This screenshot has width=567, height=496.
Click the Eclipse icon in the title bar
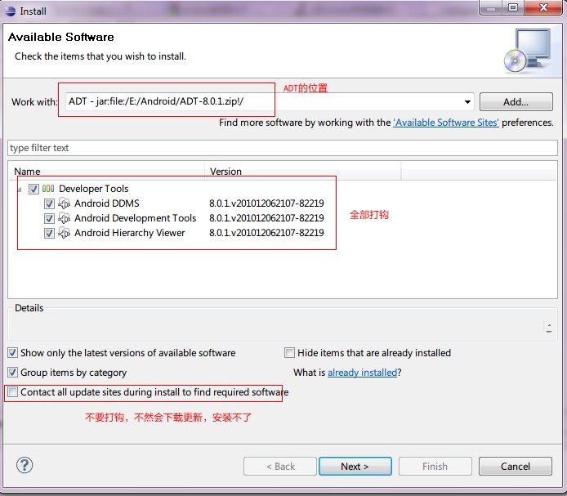click(x=11, y=11)
